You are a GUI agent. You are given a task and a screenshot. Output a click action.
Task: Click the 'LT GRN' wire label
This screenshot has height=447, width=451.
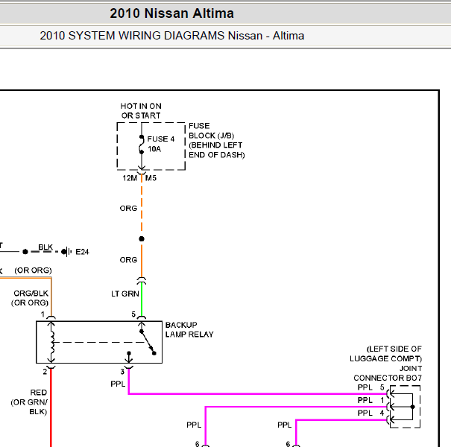(125, 294)
